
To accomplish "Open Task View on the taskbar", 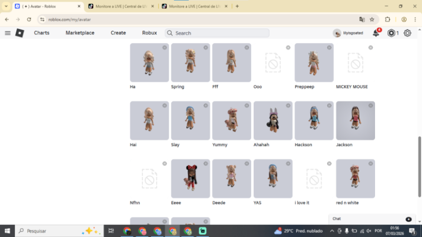I will pyautogui.click(x=111, y=231).
